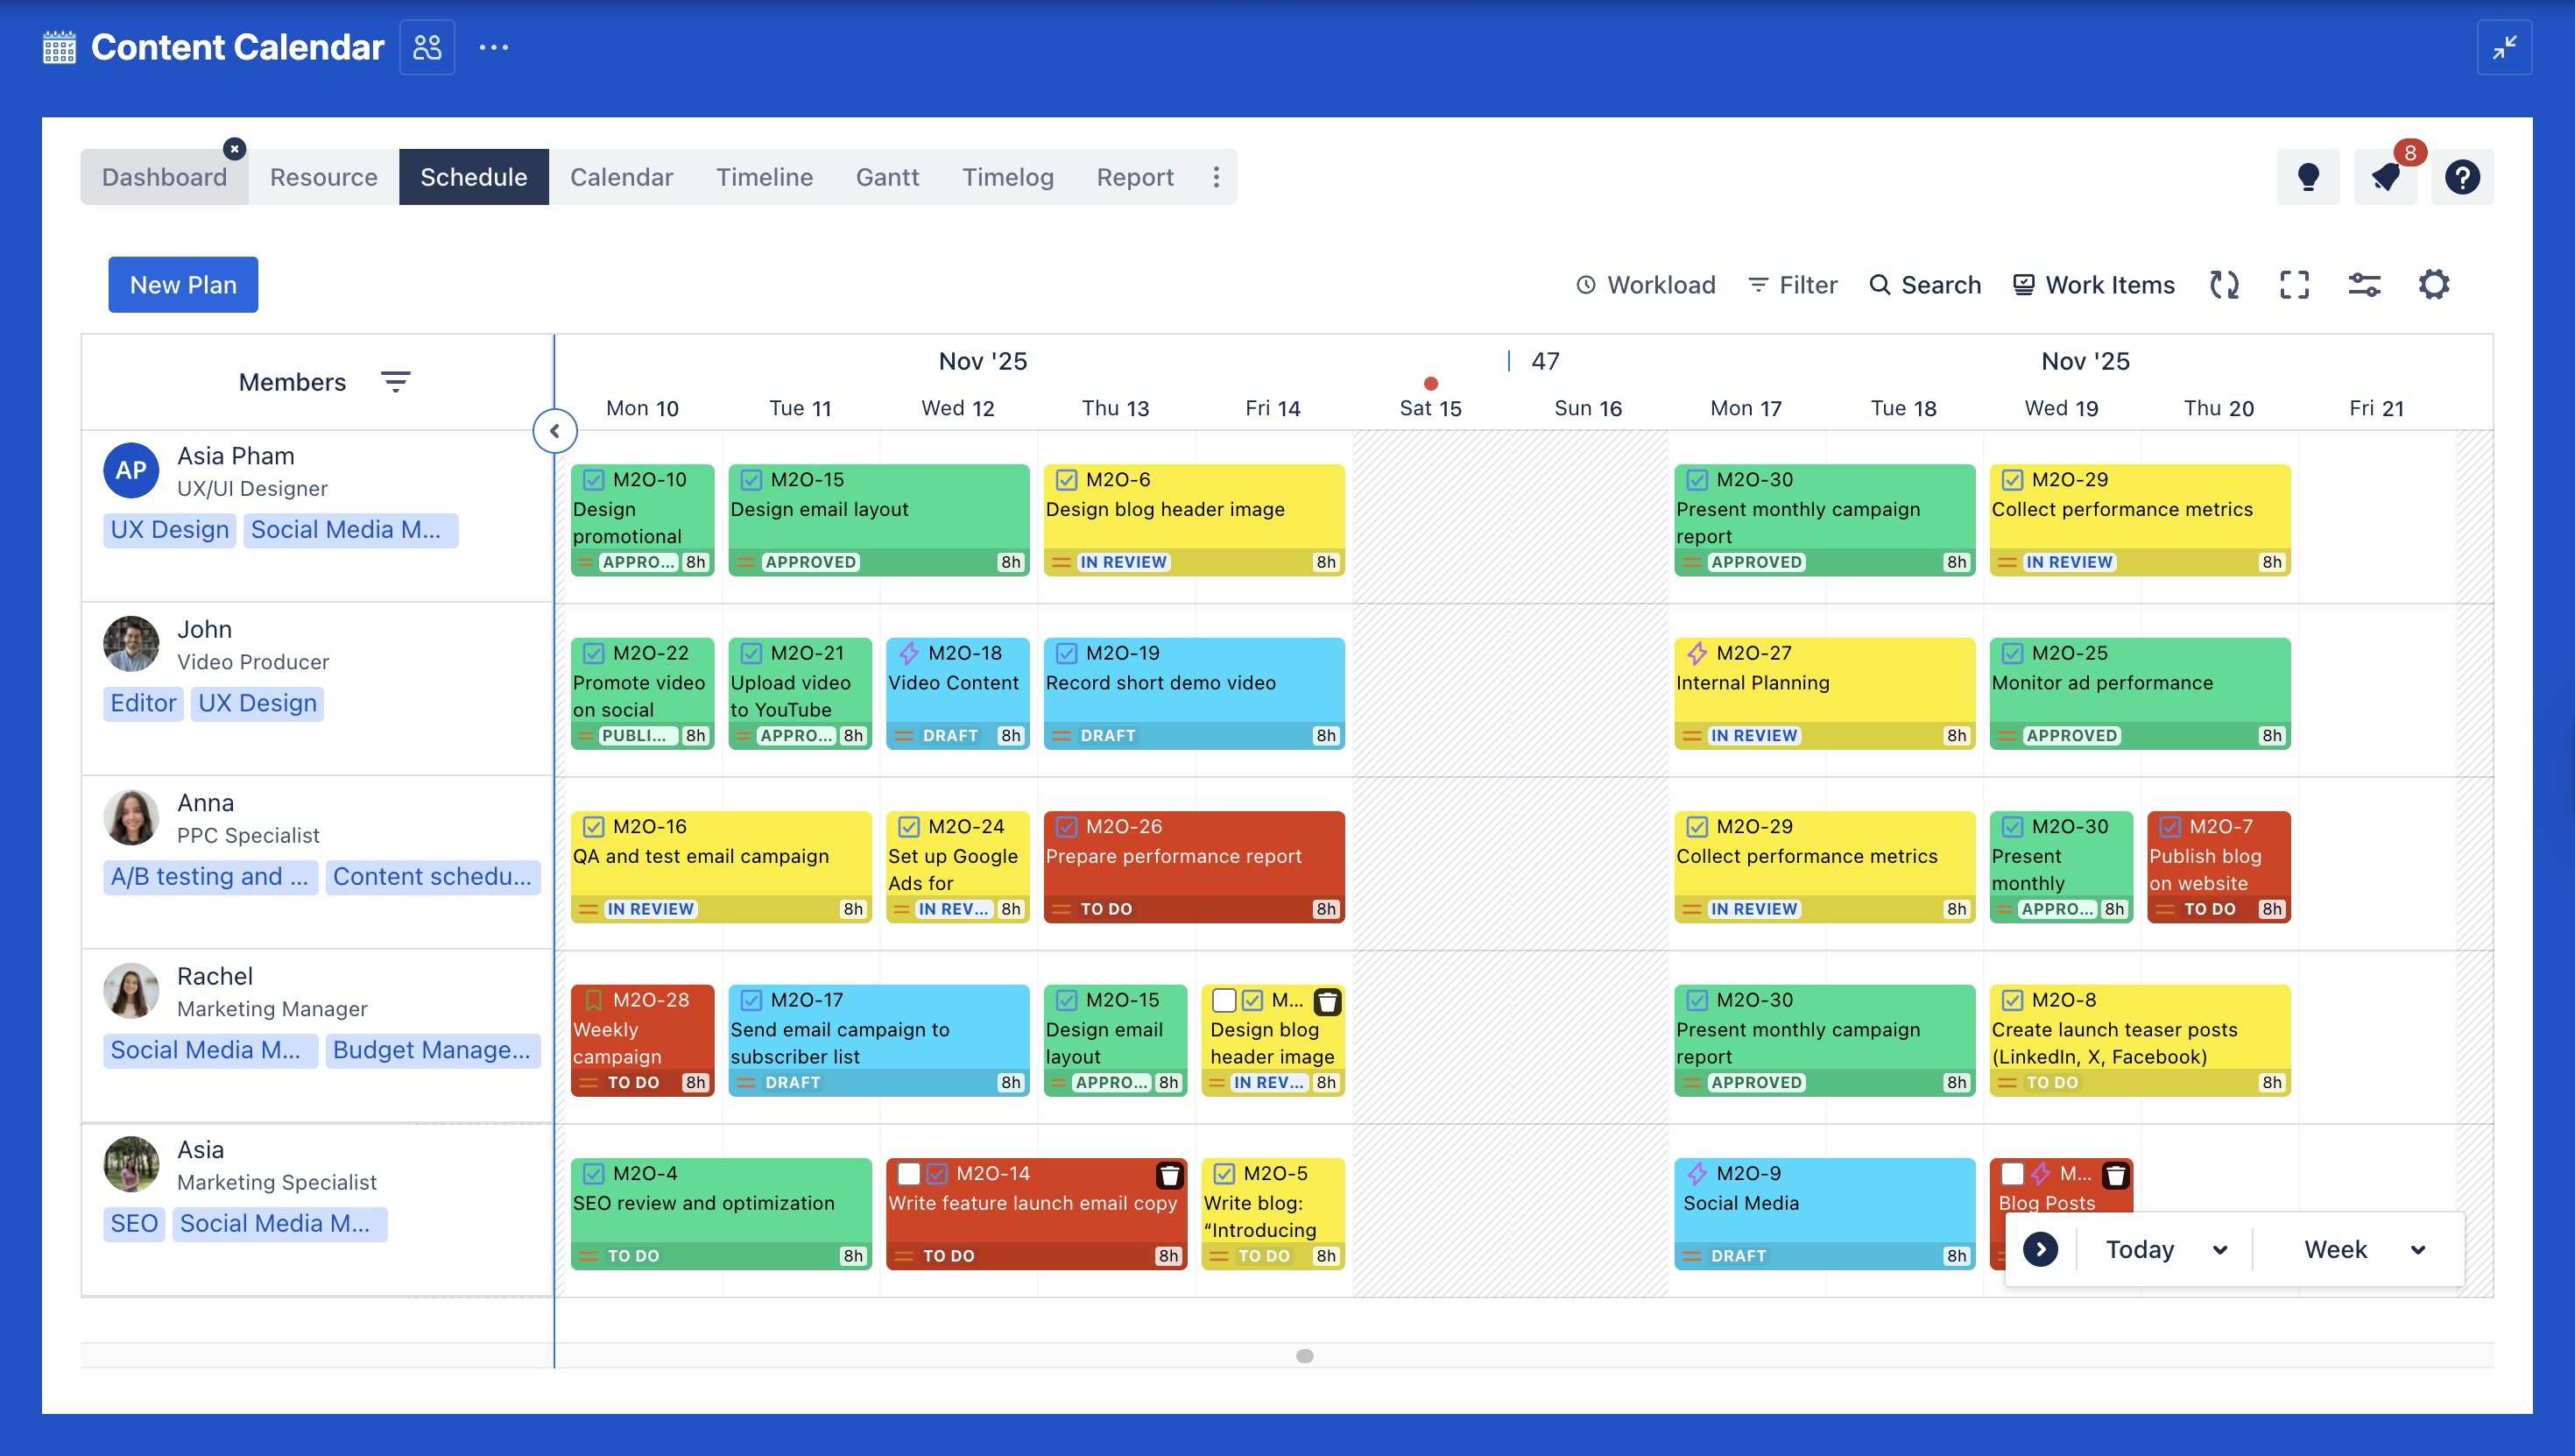This screenshot has height=1456, width=2575.
Task: Click John's profile photo
Action: 131,644
